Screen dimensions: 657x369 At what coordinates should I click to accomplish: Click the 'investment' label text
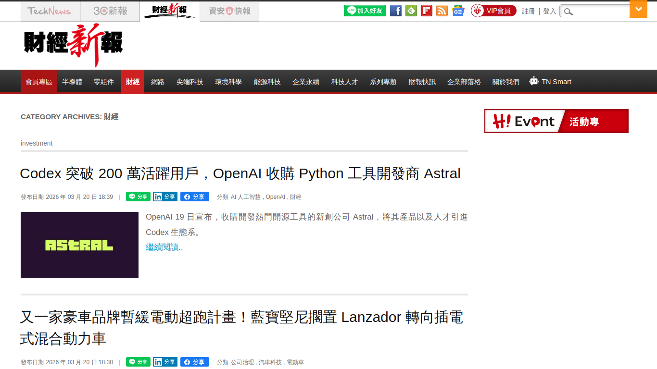point(37,143)
